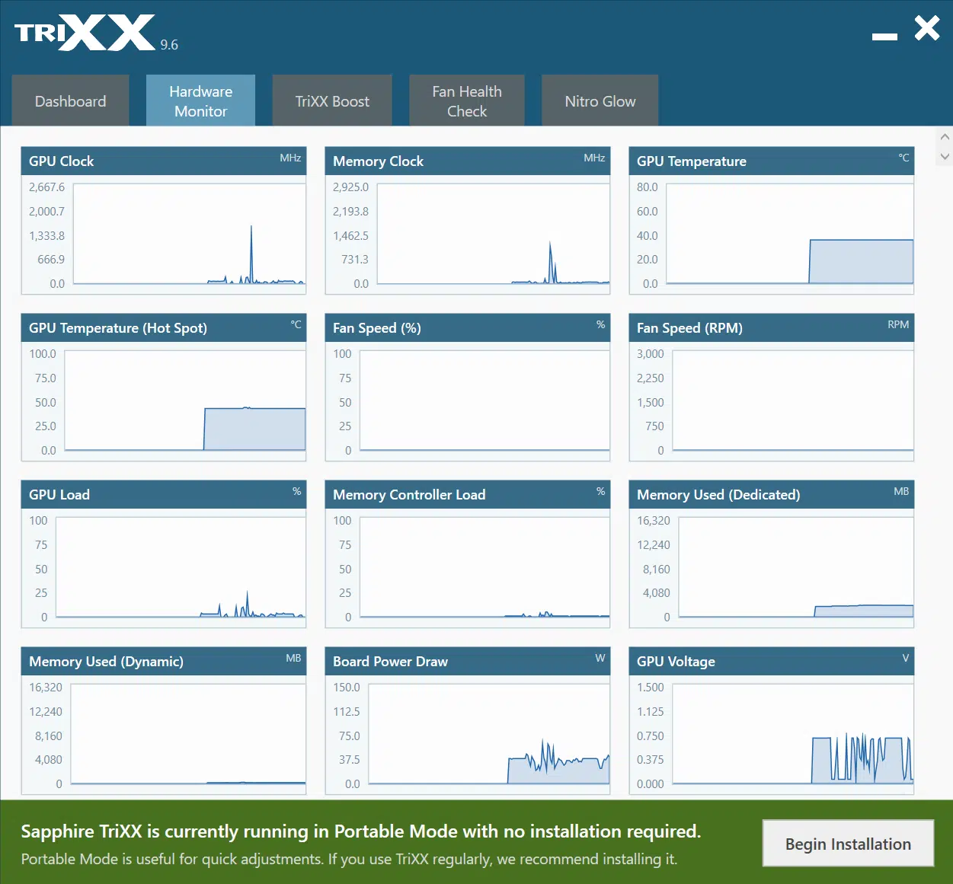Click the GPU Load graph

(181, 567)
